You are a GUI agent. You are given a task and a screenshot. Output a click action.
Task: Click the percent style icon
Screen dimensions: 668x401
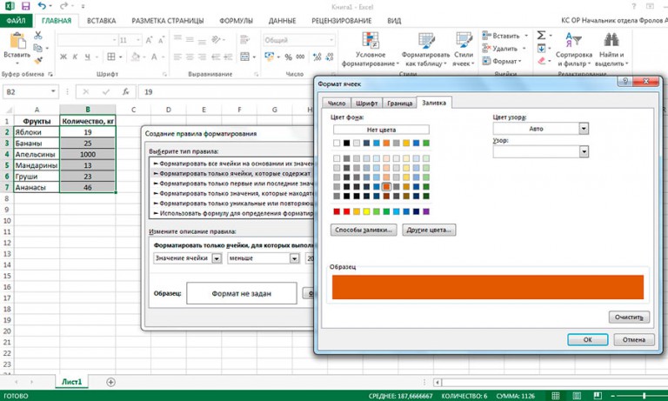pos(289,57)
